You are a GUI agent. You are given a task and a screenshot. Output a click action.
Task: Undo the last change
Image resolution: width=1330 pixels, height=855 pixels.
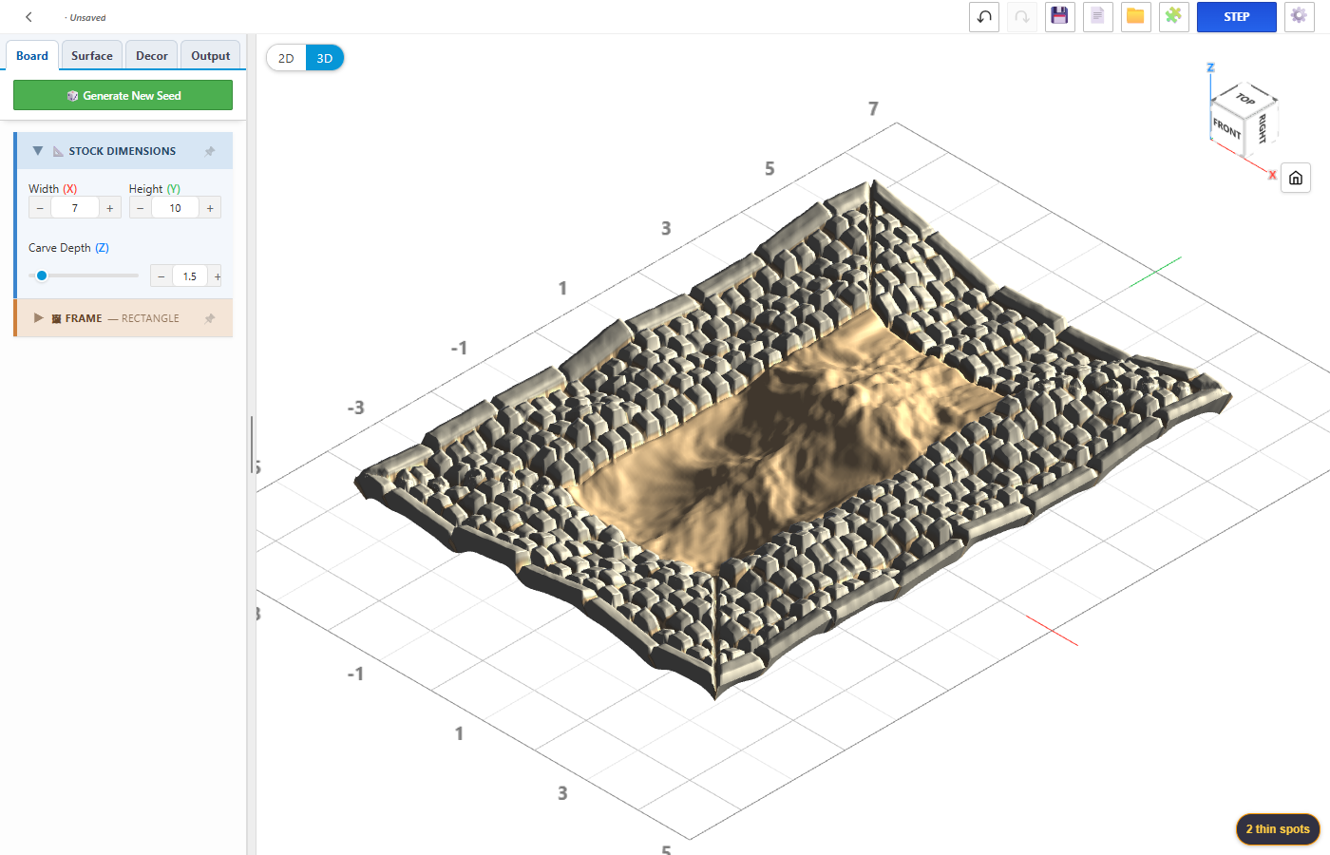click(x=984, y=16)
